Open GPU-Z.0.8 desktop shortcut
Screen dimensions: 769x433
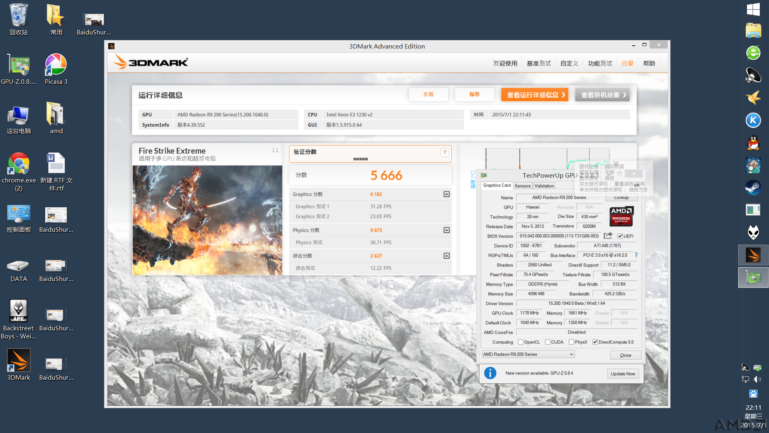(18, 69)
